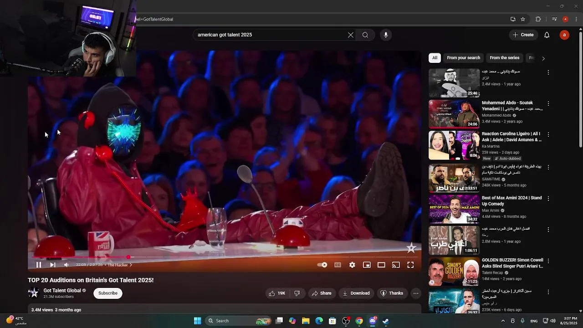The image size is (583, 328).
Task: Open the Create menu
Action: (x=523, y=35)
